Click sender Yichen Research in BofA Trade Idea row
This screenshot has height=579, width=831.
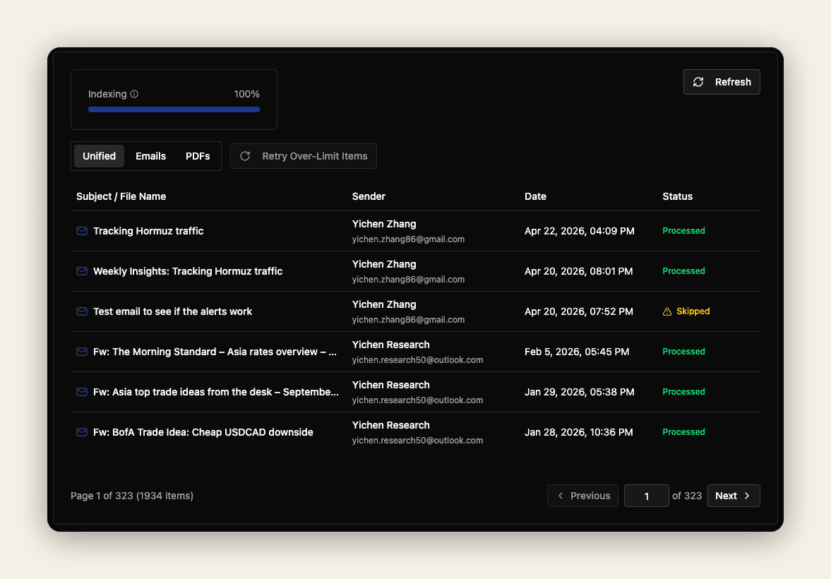pyautogui.click(x=390, y=425)
